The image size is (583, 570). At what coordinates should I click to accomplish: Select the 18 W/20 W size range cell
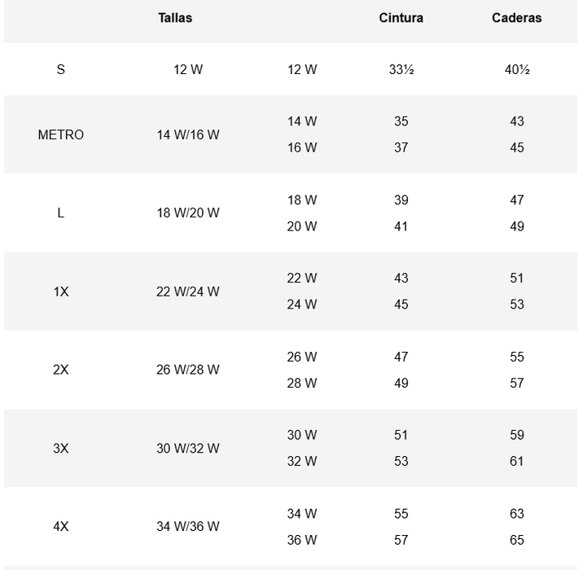coord(188,213)
